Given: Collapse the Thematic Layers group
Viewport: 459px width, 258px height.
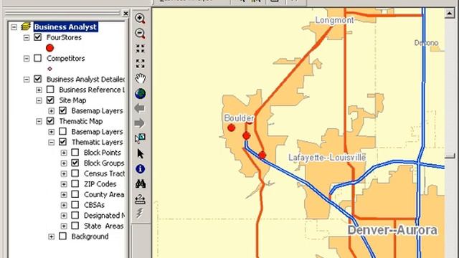Looking at the screenshot, I should [52, 142].
